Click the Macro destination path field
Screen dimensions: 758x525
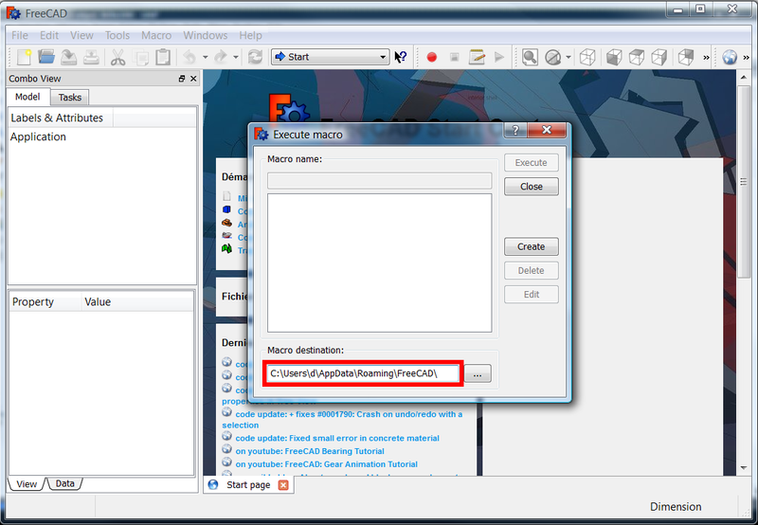(363, 373)
